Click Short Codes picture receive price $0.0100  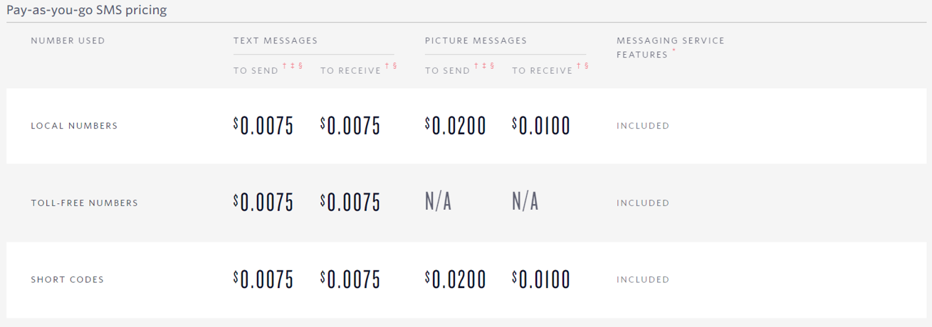pyautogui.click(x=541, y=280)
